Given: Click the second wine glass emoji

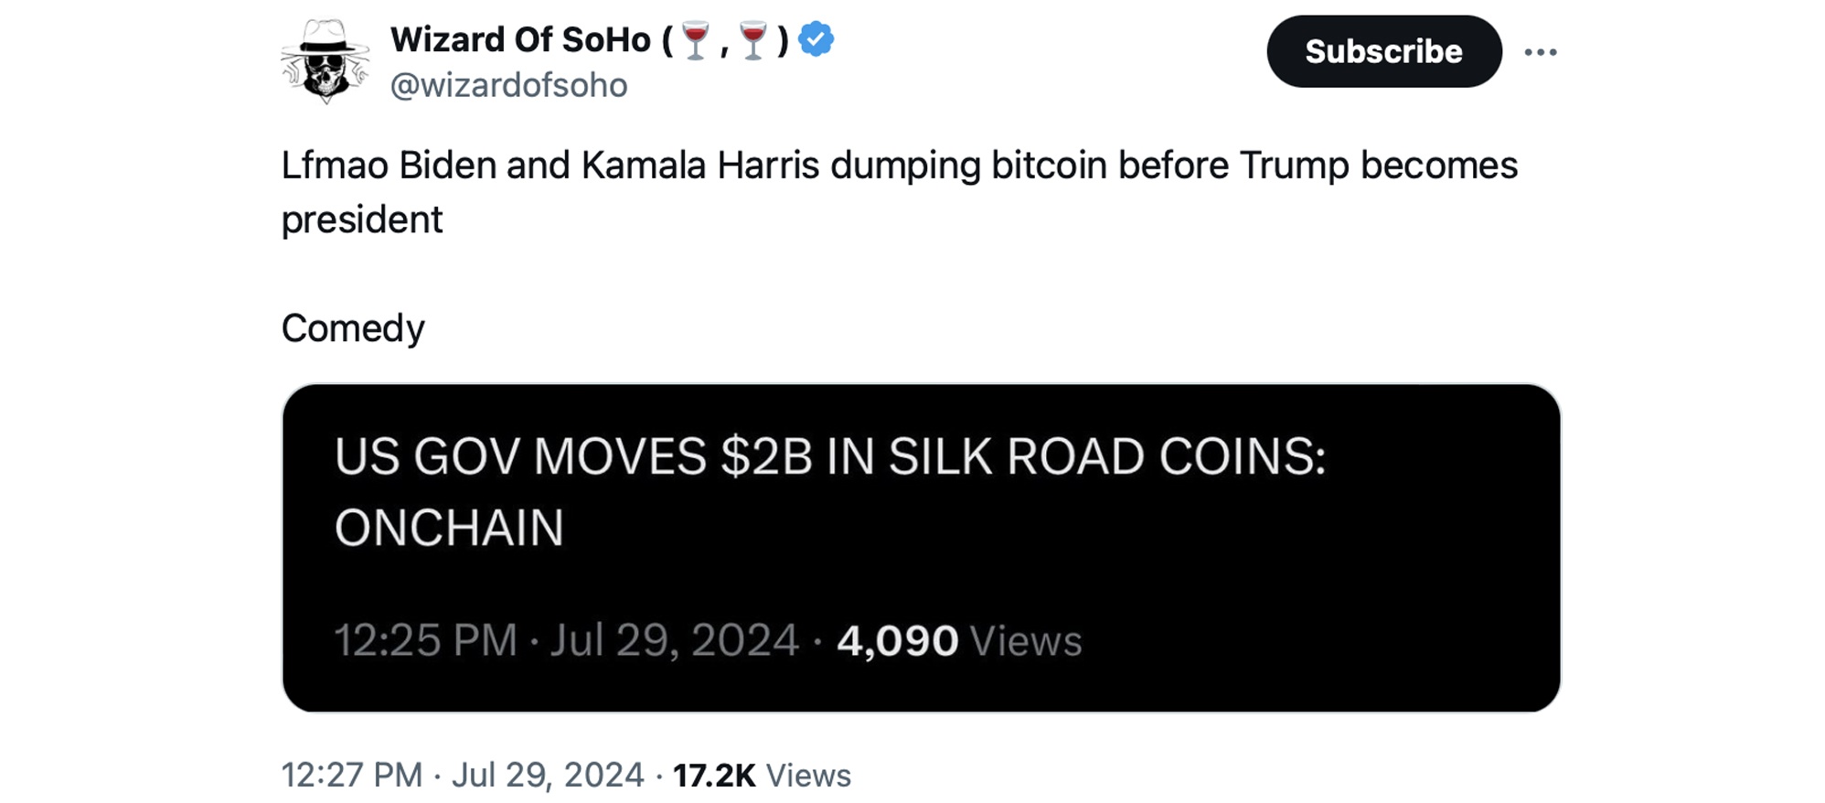Looking at the screenshot, I should [x=753, y=41].
